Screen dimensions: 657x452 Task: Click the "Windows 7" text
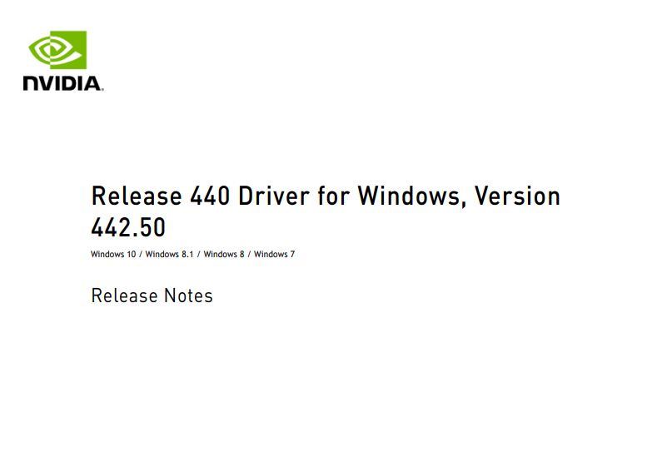(275, 254)
